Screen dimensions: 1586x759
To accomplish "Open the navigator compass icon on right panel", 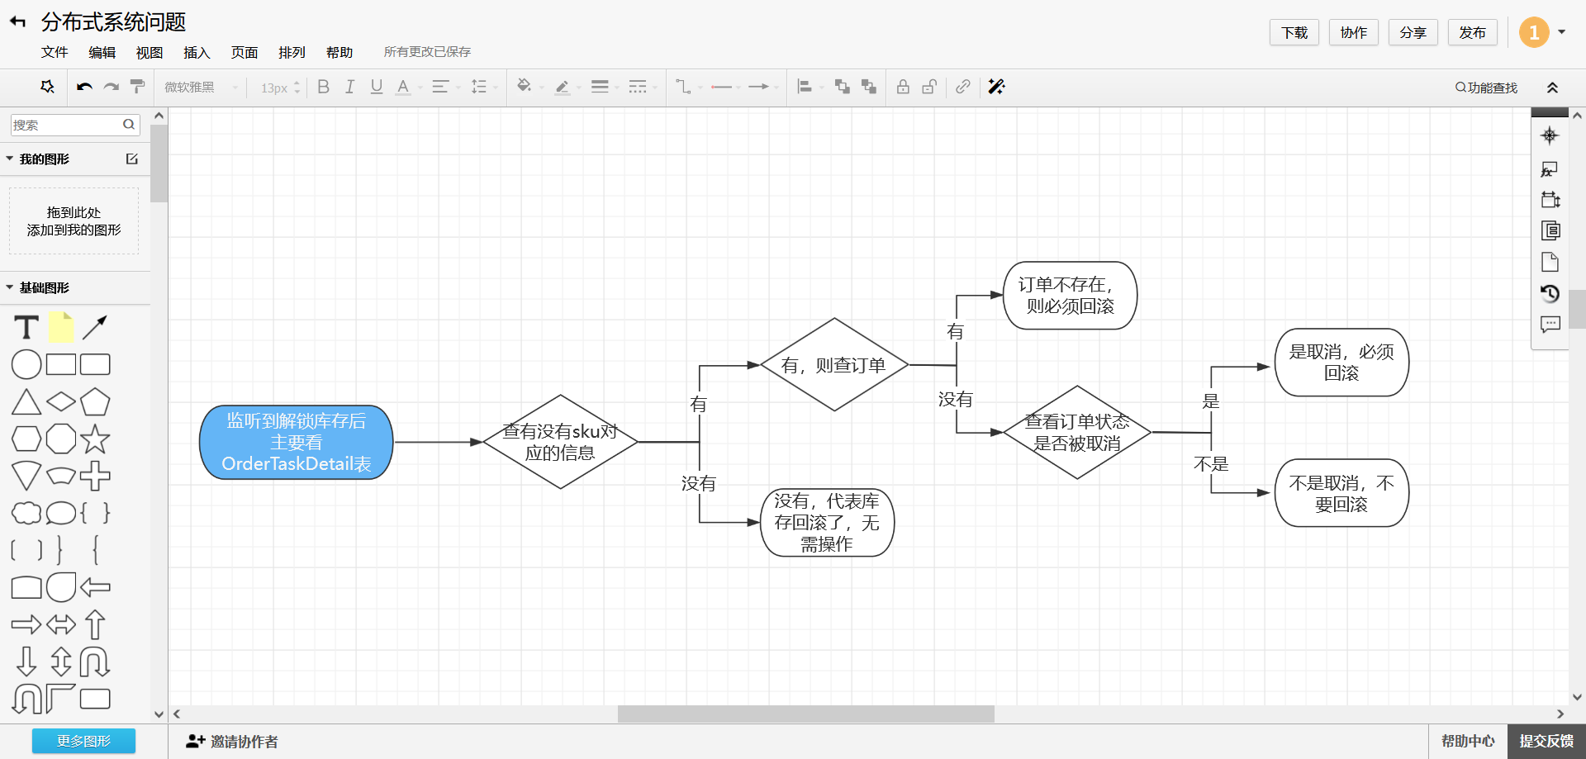I will click(1550, 135).
